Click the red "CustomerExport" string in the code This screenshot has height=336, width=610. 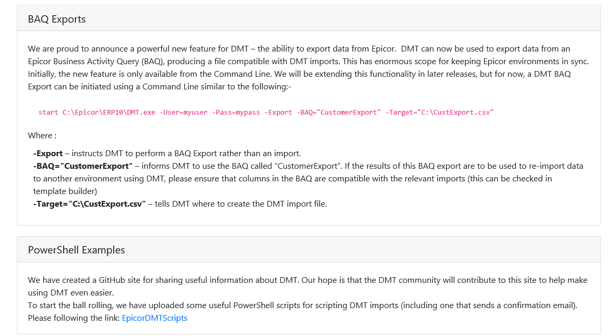tap(350, 113)
